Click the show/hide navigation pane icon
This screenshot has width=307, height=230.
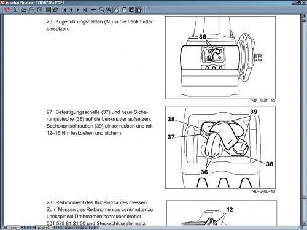pyautogui.click(x=15, y=10)
